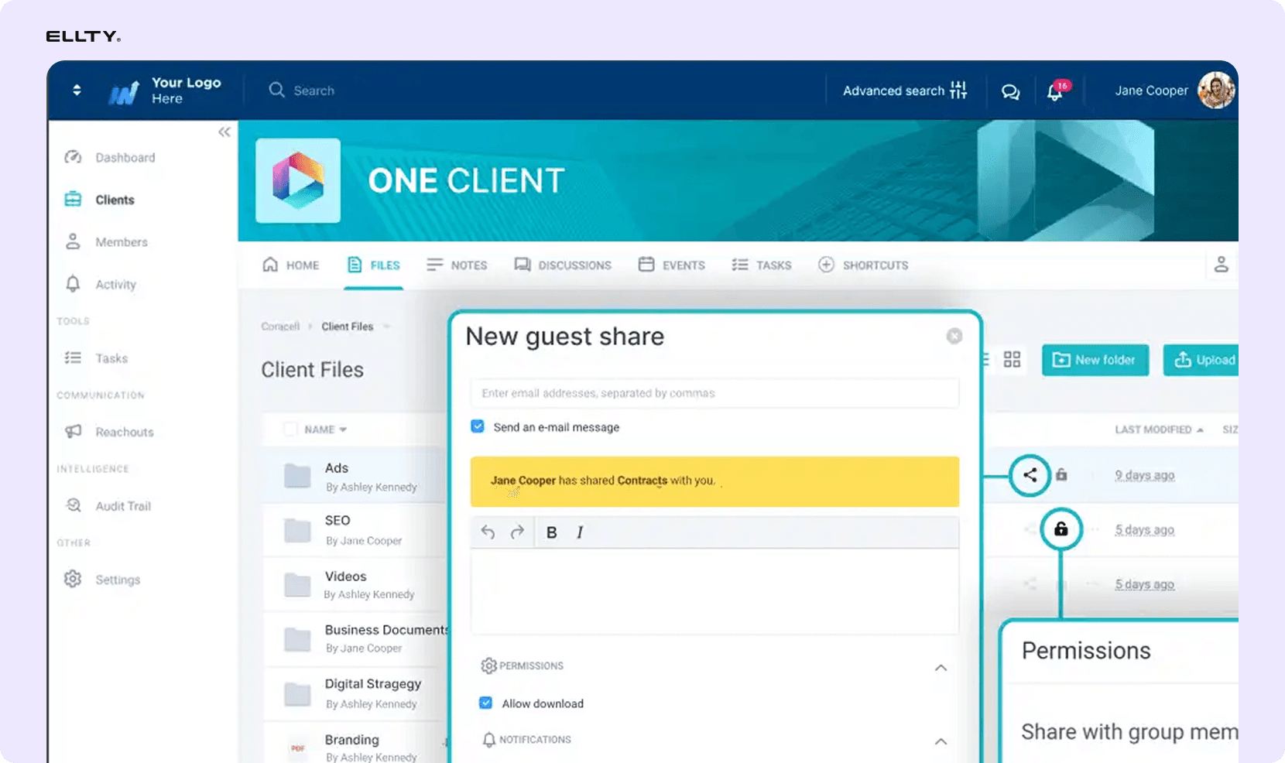
Task: Switch to grid view icon
Action: tap(1012, 359)
